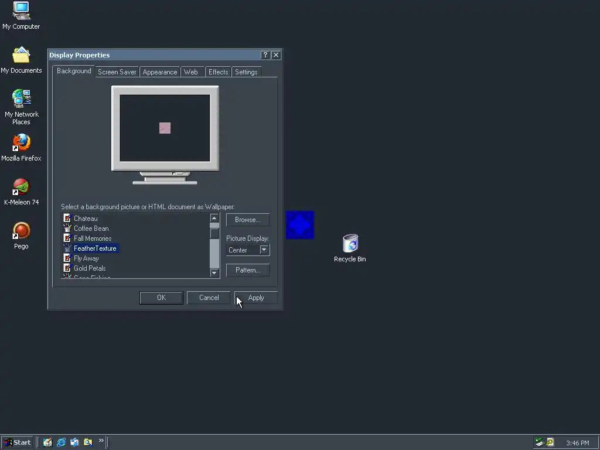Click the monitor wallpaper preview
The height and width of the screenshot is (450, 600).
coord(165,128)
